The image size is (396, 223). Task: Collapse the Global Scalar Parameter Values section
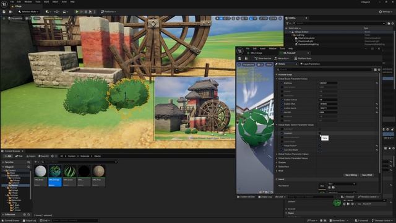[x=277, y=79]
